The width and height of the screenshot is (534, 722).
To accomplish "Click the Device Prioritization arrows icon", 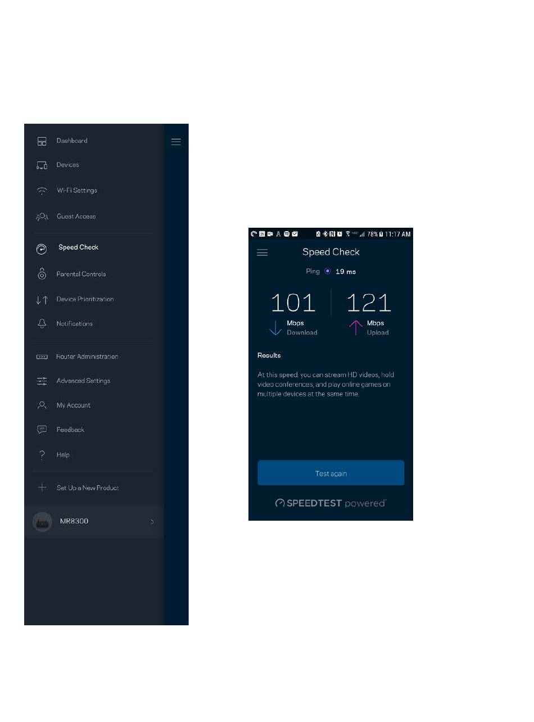I will tap(42, 300).
